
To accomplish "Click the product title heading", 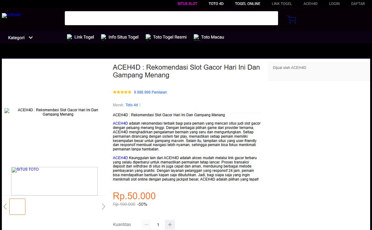I will (186, 71).
